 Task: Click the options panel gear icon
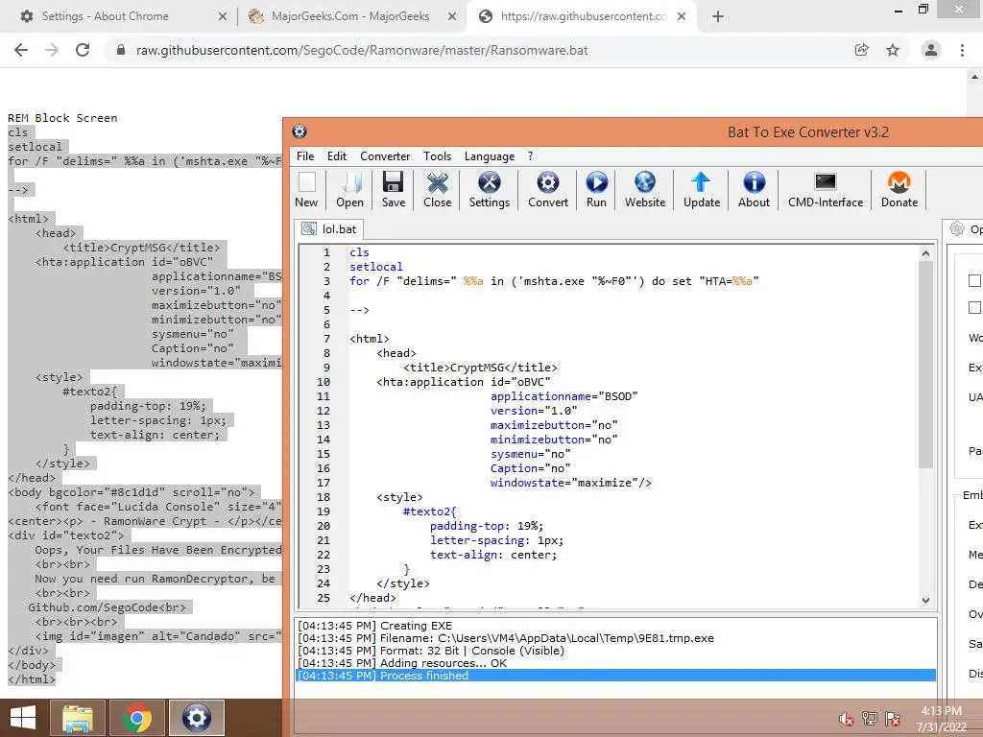coord(957,228)
